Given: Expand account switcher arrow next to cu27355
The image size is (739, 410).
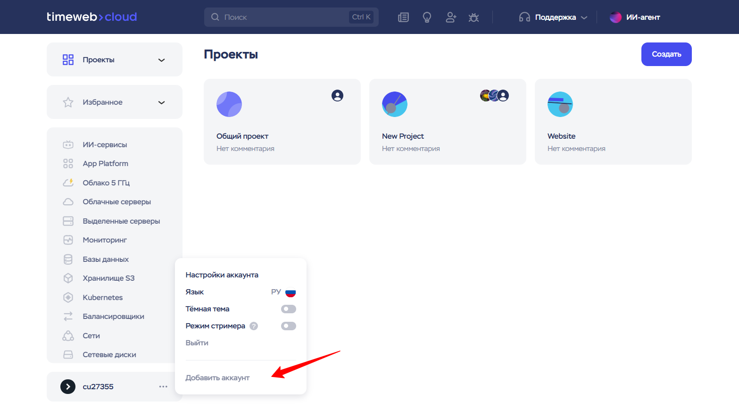Looking at the screenshot, I should pyautogui.click(x=68, y=387).
